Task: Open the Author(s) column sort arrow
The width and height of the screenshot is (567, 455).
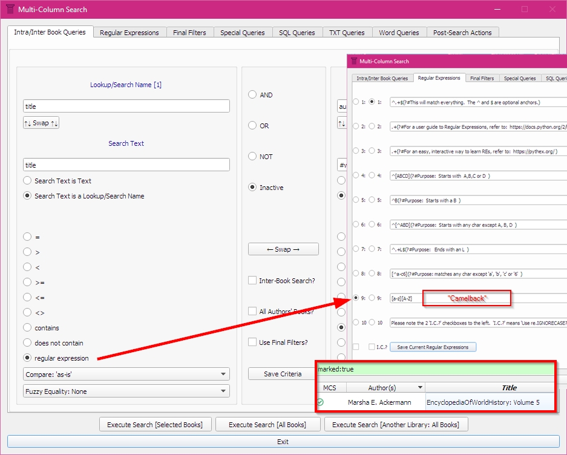Action: pyautogui.click(x=420, y=387)
